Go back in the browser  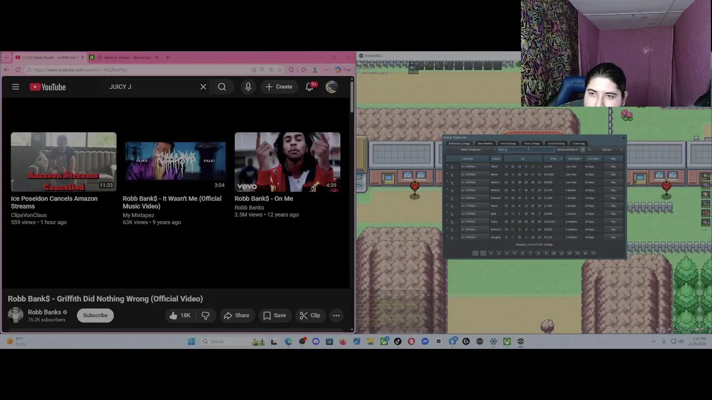[6, 70]
